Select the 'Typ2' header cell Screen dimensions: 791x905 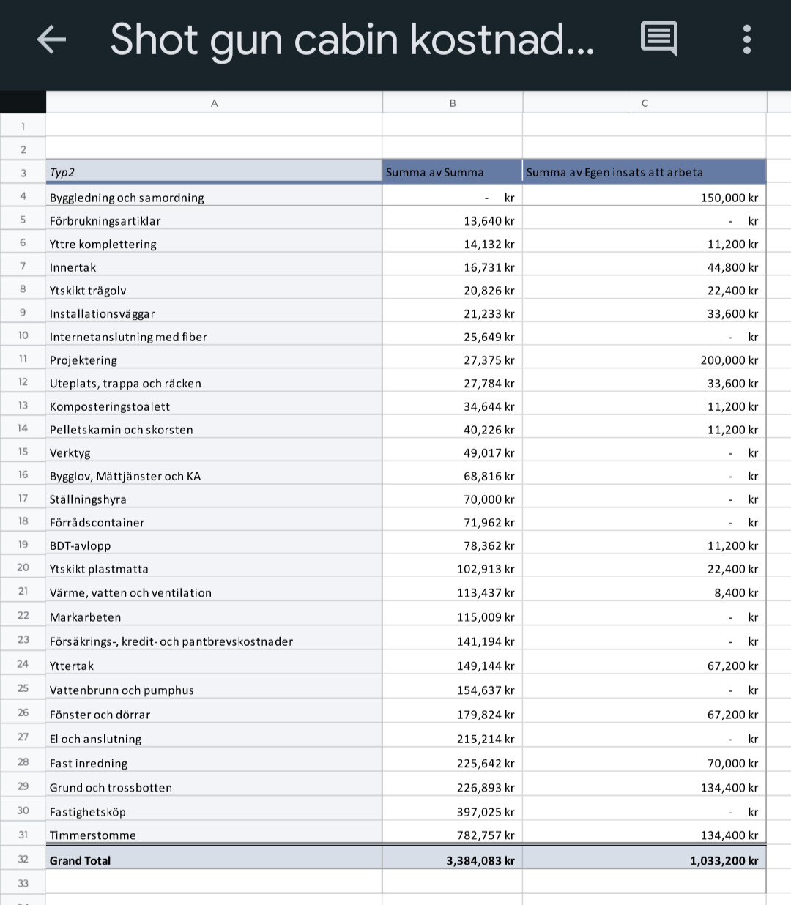214,172
